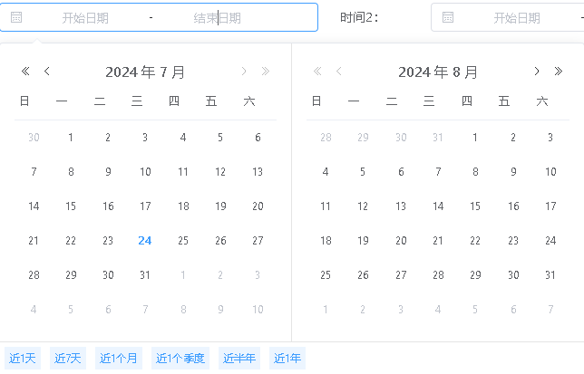
Task: Pick the 近1年 shortcut
Action: tap(287, 358)
